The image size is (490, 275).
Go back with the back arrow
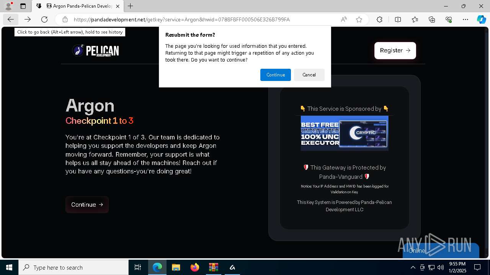click(x=11, y=19)
